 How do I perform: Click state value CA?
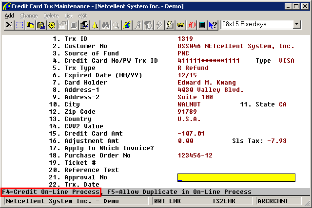click(283, 104)
